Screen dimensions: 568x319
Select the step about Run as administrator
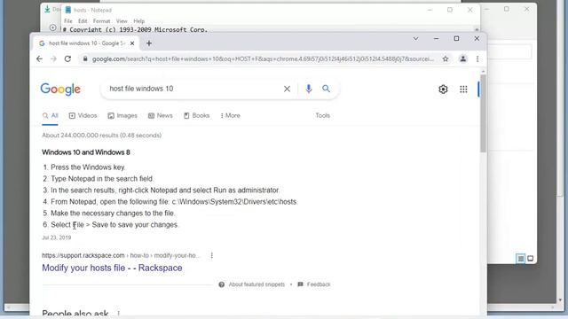coord(165,191)
